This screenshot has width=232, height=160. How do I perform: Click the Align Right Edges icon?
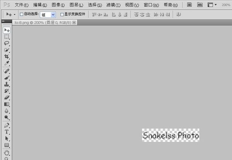click(x=125, y=14)
